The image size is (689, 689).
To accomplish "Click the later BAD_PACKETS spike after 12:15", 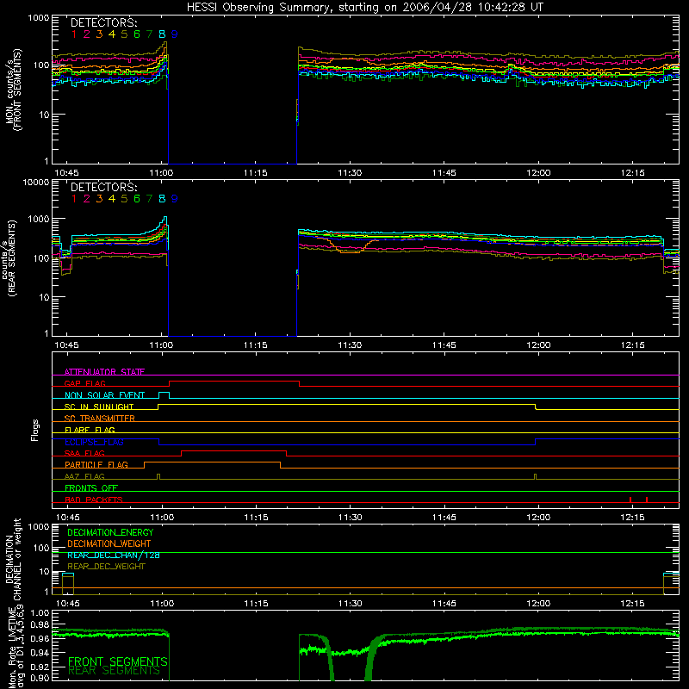I will click(647, 500).
